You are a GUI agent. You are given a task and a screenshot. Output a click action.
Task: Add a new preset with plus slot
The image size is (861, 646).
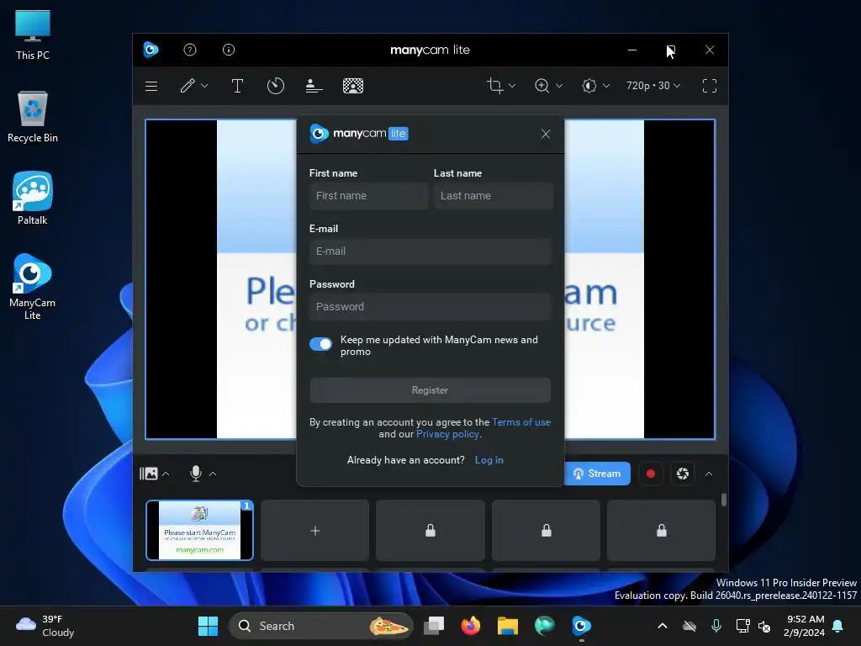click(x=314, y=531)
